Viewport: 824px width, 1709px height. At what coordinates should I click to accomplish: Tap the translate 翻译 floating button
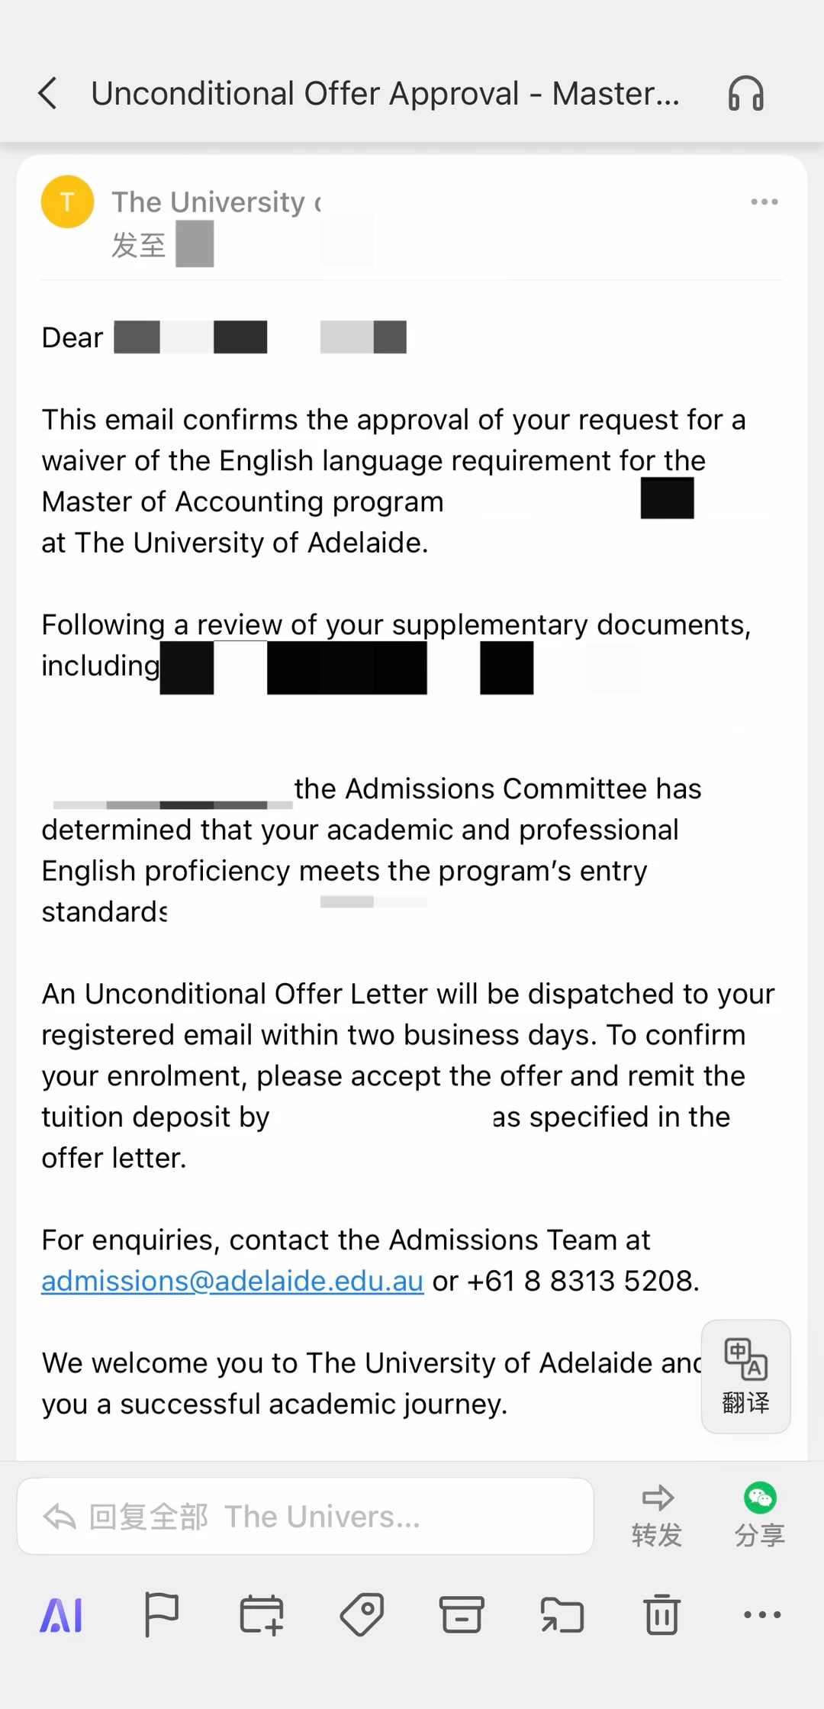point(745,1376)
